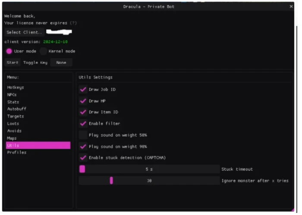Toggle Enable stuck detection (CAPTCHA)
Screen dimensions: 302x215
(83, 158)
